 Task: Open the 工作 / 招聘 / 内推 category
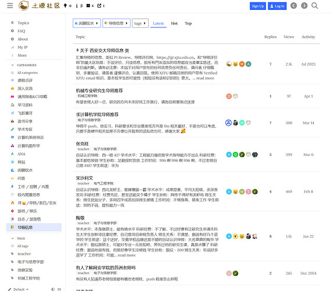tap(33, 186)
